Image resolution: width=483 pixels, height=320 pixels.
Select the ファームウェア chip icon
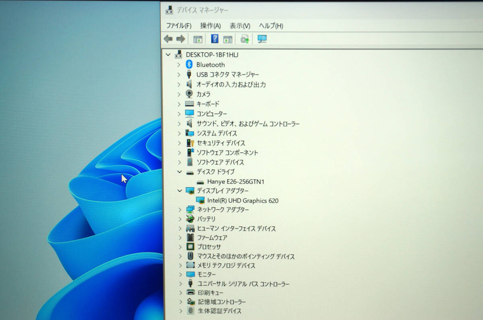(190, 238)
